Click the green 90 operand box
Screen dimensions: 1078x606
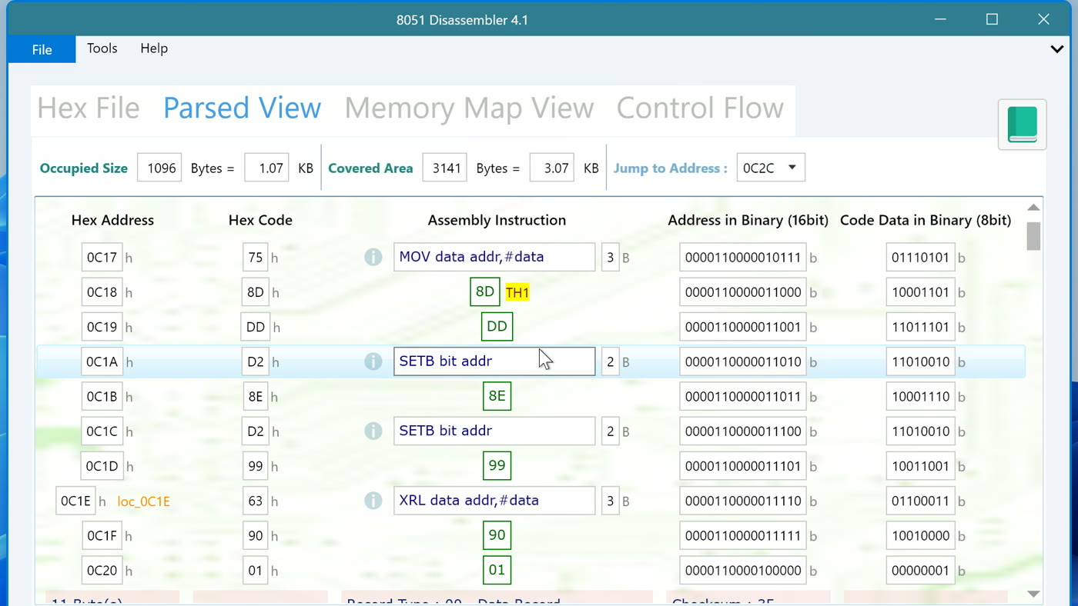pos(497,535)
